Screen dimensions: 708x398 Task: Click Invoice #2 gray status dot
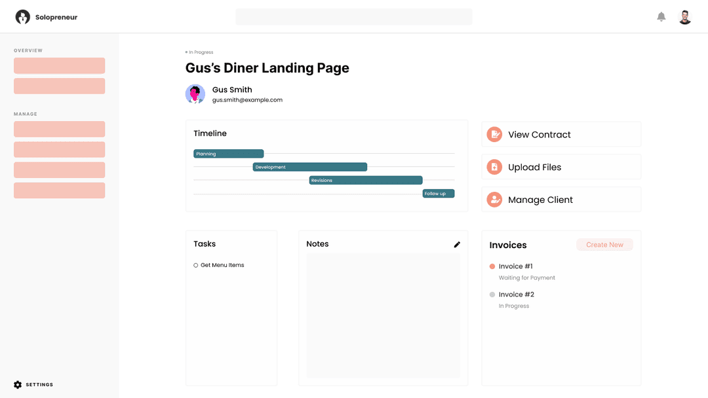(x=492, y=295)
